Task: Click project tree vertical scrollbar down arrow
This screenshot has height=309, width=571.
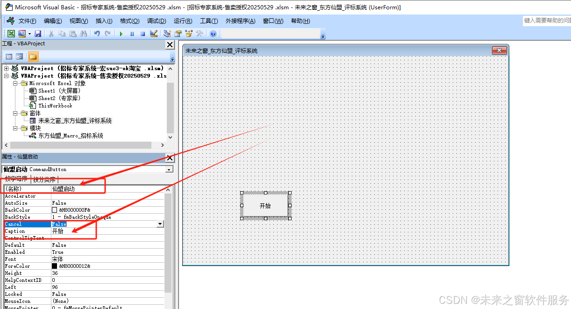Action: (x=170, y=137)
